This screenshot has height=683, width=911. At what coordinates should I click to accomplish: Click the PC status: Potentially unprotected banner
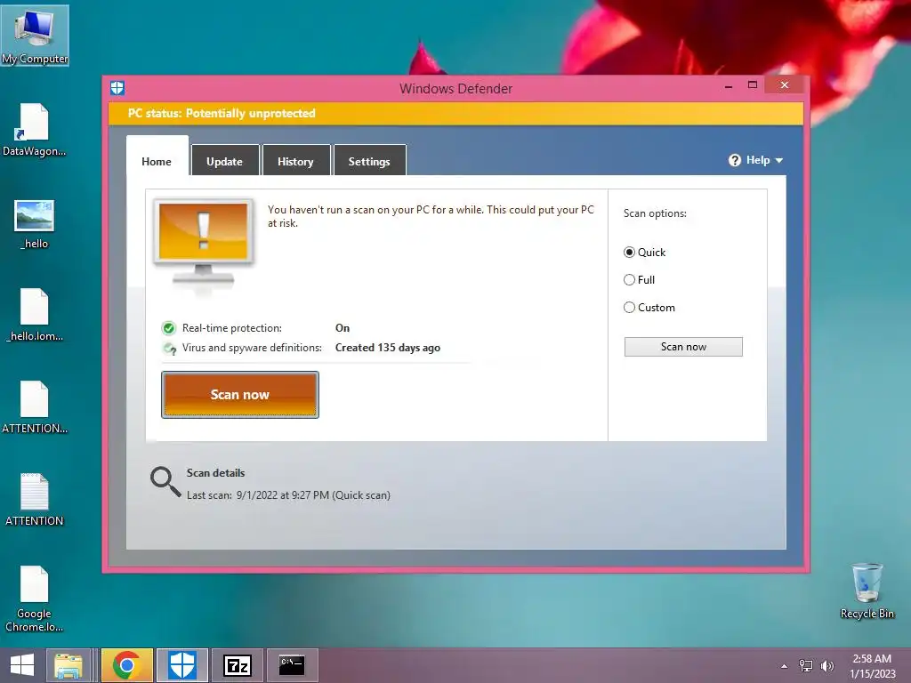455,114
